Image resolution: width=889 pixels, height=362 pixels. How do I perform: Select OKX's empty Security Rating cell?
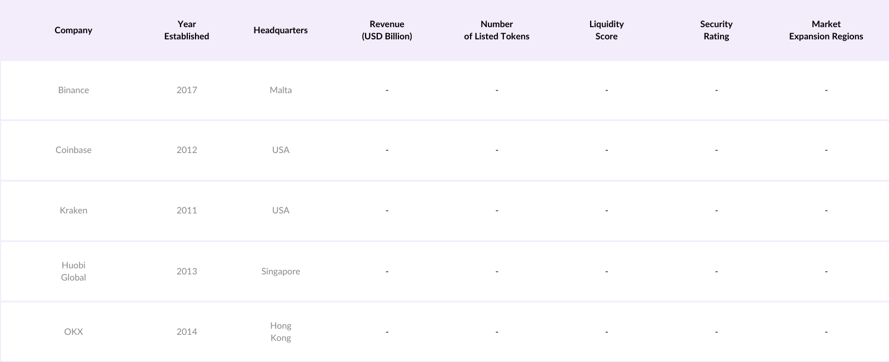716,332
